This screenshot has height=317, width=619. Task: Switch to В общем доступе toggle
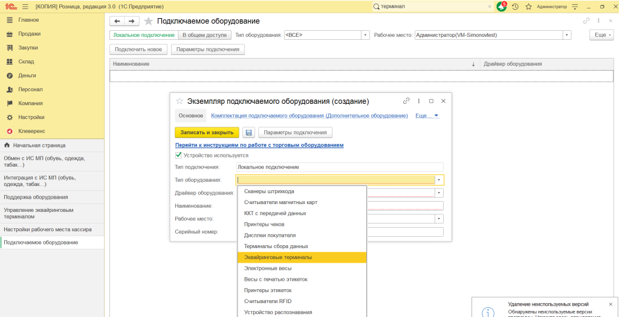pos(204,35)
